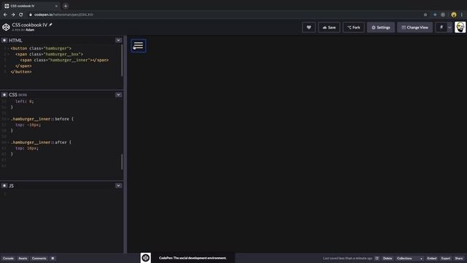The width and height of the screenshot is (467, 263).
Task: Open a new browser tab
Action: click(66, 6)
